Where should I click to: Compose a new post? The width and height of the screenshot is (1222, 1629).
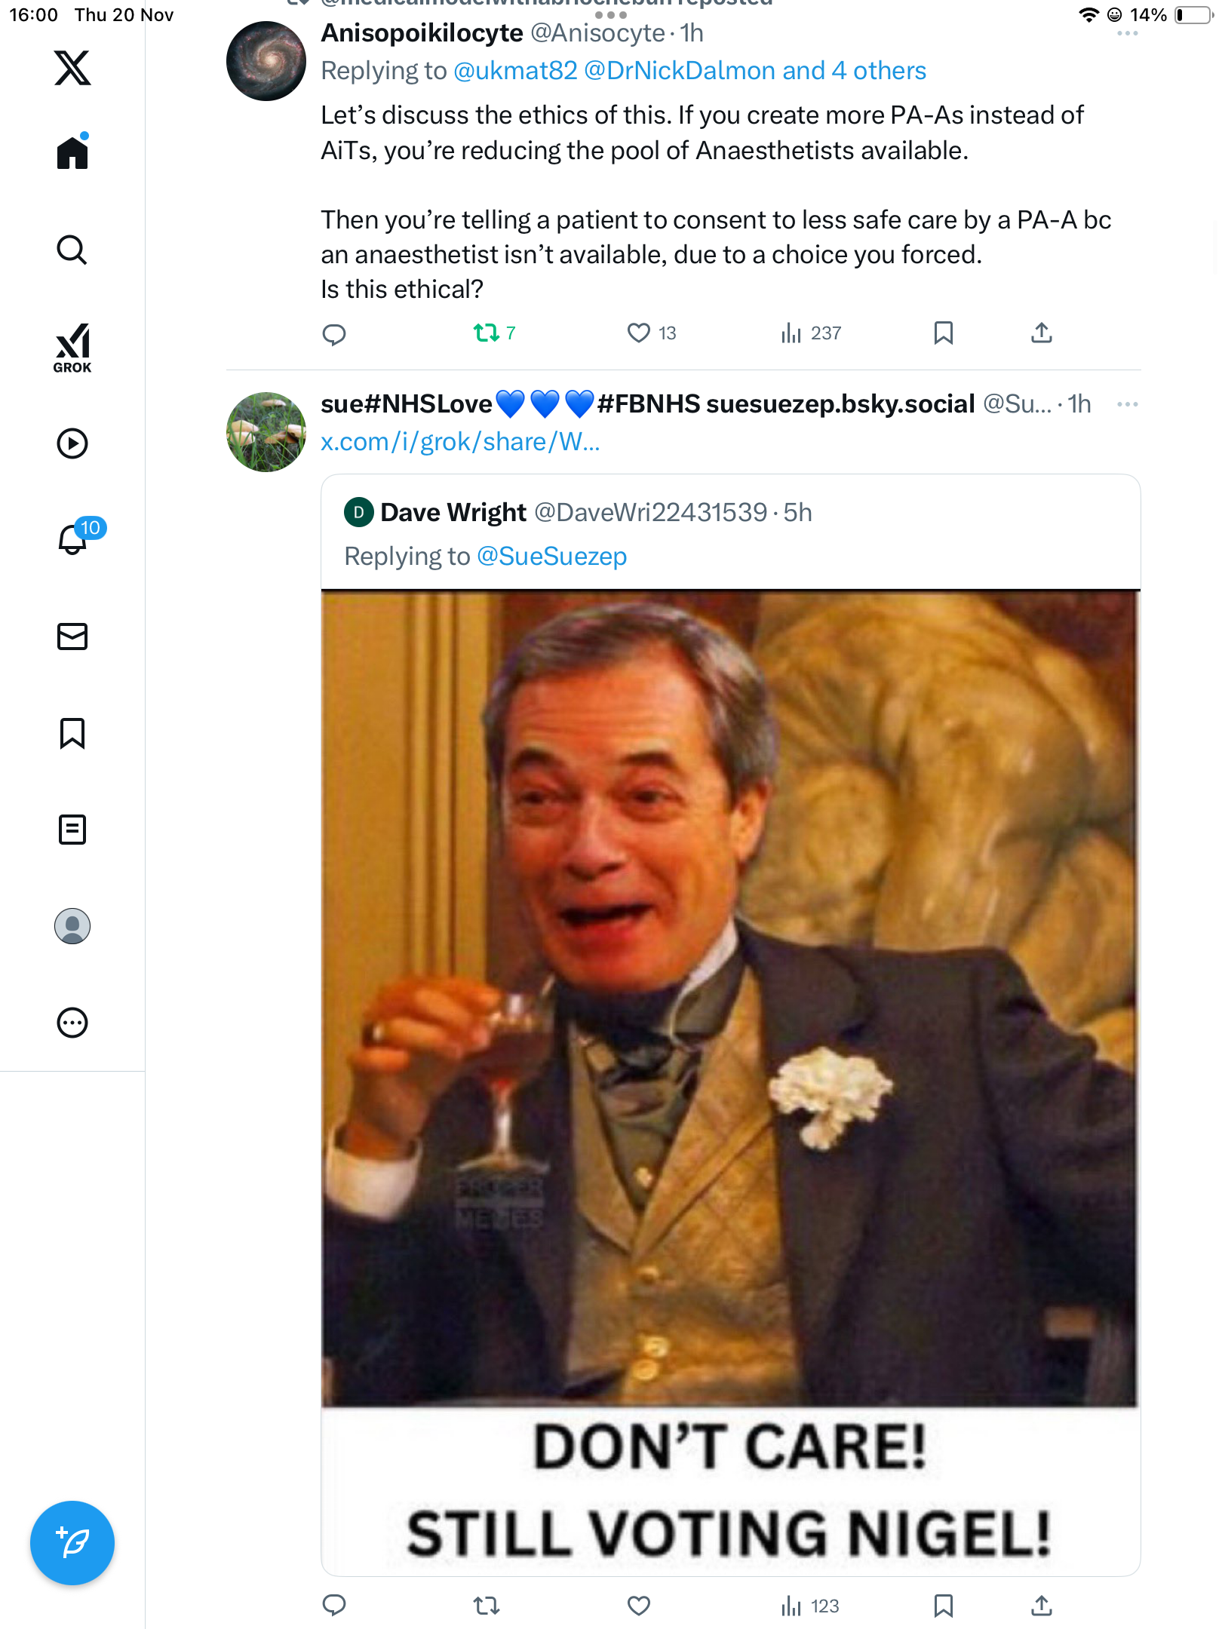tap(72, 1543)
